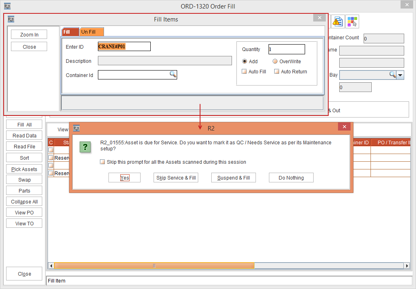Switch to the Un Fill tab
Image resolution: width=416 pixels, height=289 pixels.
coord(91,32)
